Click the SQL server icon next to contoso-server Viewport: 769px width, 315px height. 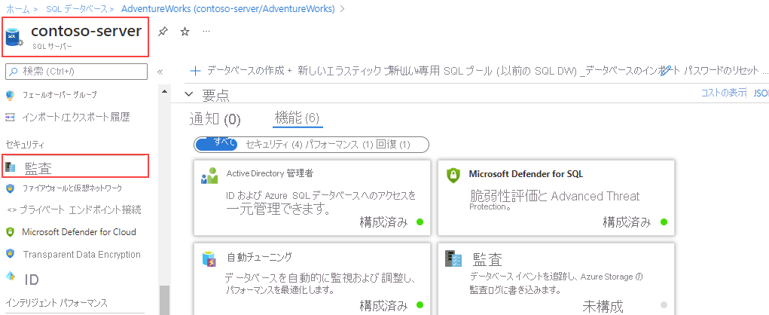point(14,37)
